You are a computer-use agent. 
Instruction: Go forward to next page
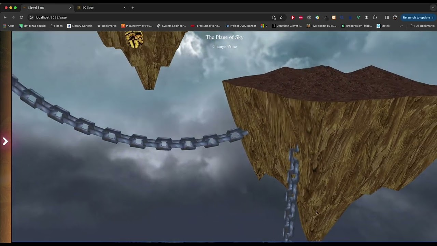(x=13, y=17)
